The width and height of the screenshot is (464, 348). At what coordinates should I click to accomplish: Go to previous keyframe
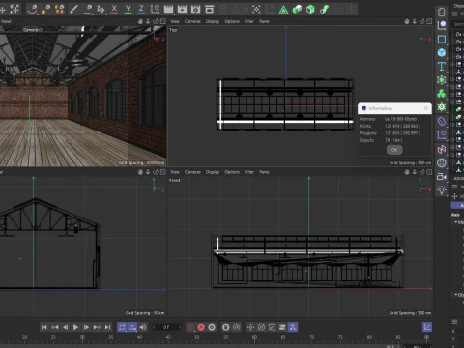pyautogui.click(x=55, y=327)
